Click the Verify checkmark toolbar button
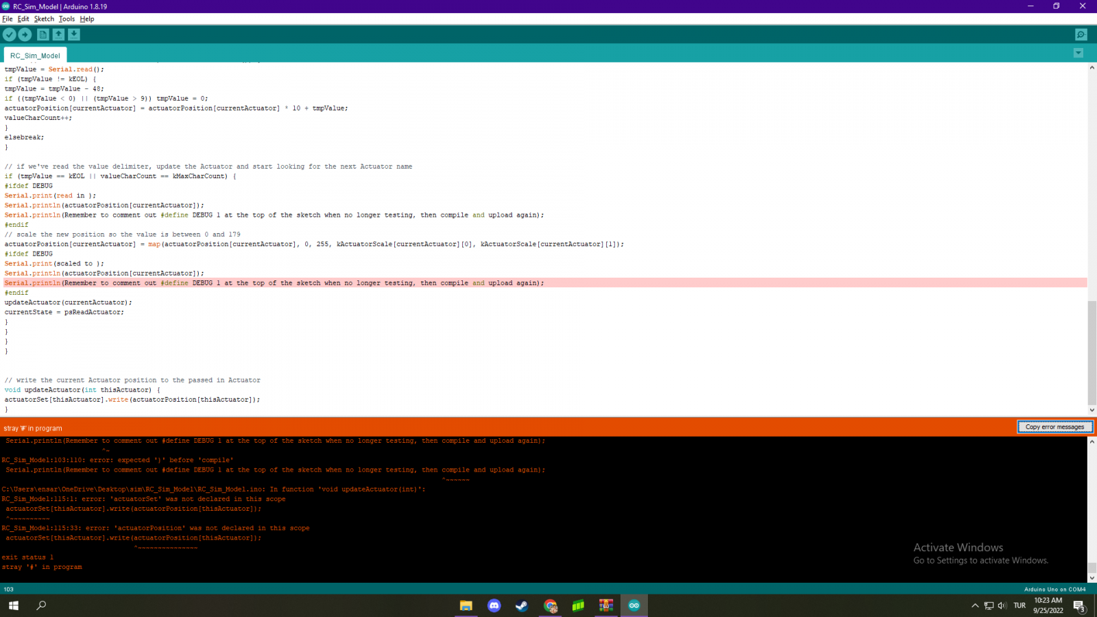The height and width of the screenshot is (617, 1097). [10, 34]
